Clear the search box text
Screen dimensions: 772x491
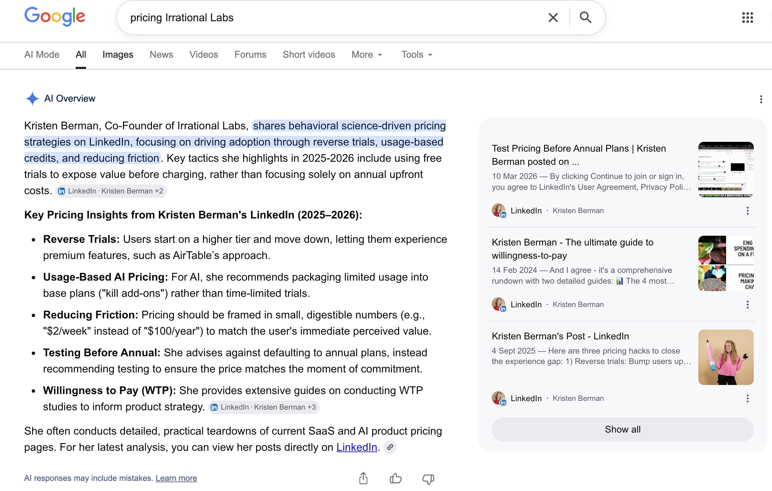click(x=553, y=18)
